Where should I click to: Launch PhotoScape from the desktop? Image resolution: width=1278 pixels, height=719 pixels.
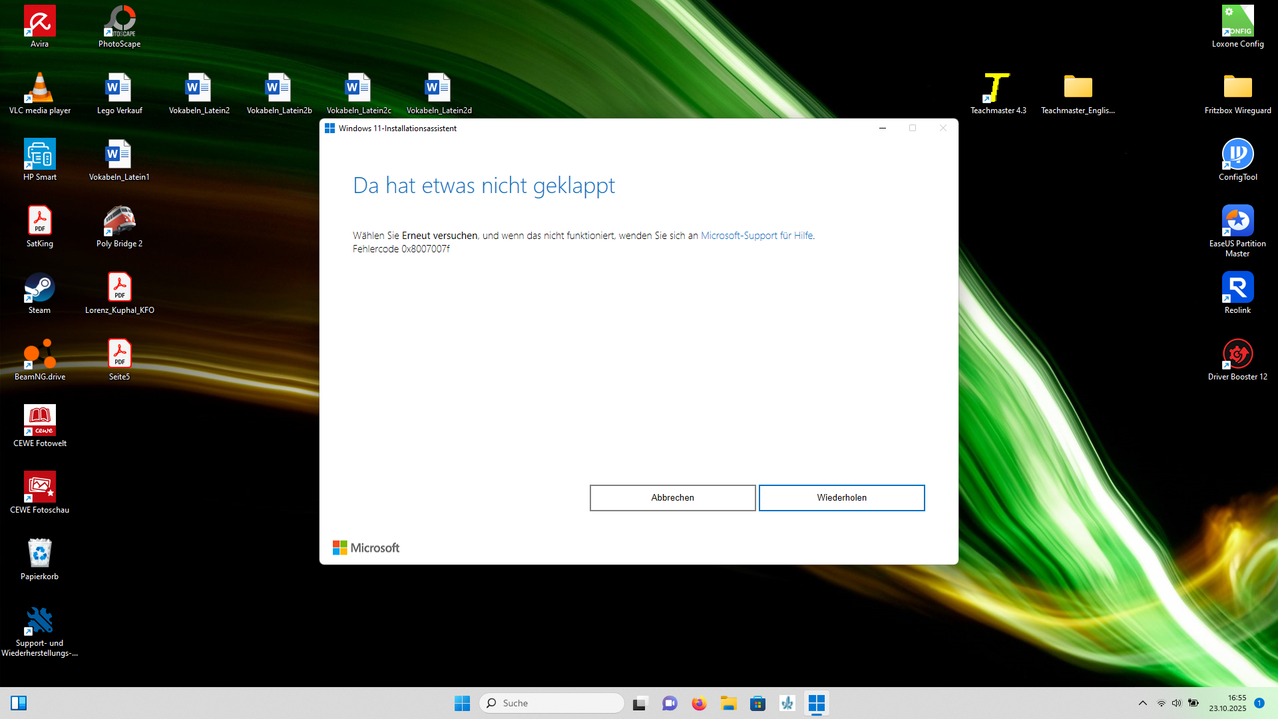click(119, 27)
